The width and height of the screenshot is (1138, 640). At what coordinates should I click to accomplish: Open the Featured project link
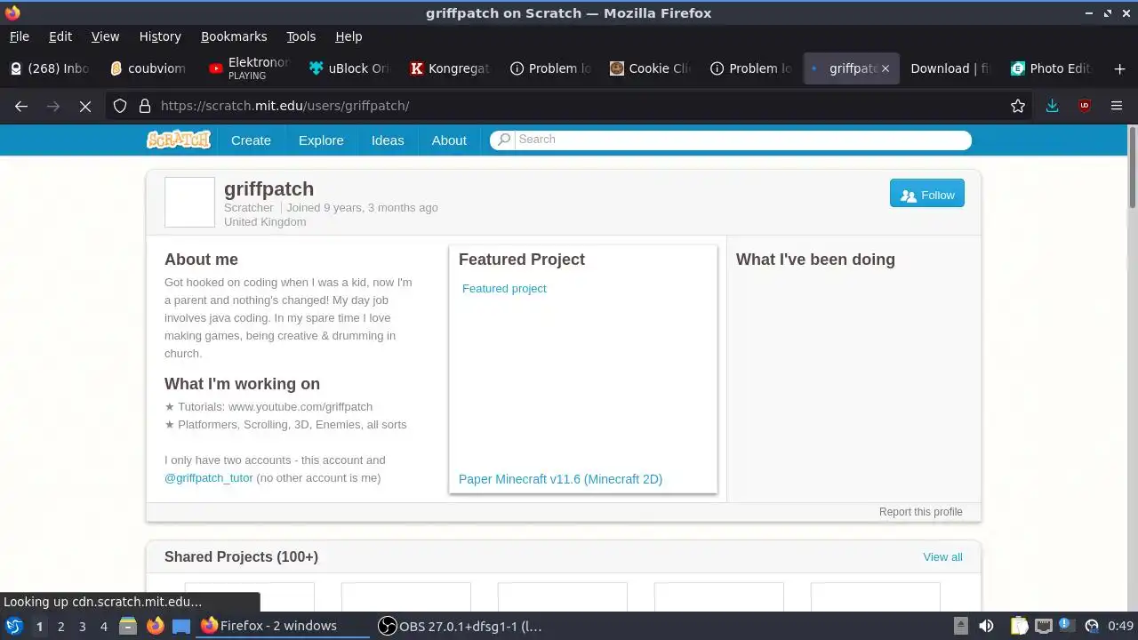click(504, 288)
